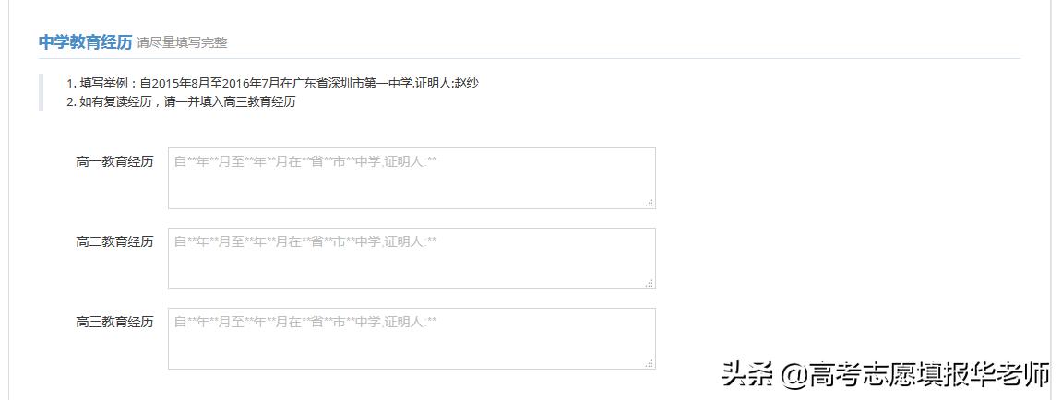The image size is (1062, 400).
Task: Focus the 高二教育经历 text area
Action: 412,258
